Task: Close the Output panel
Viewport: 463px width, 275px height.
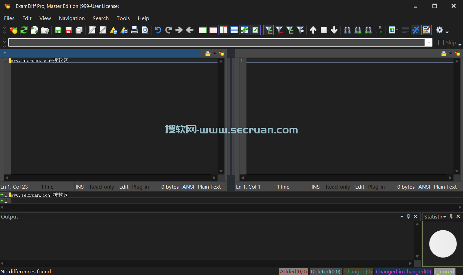Action: [415, 217]
